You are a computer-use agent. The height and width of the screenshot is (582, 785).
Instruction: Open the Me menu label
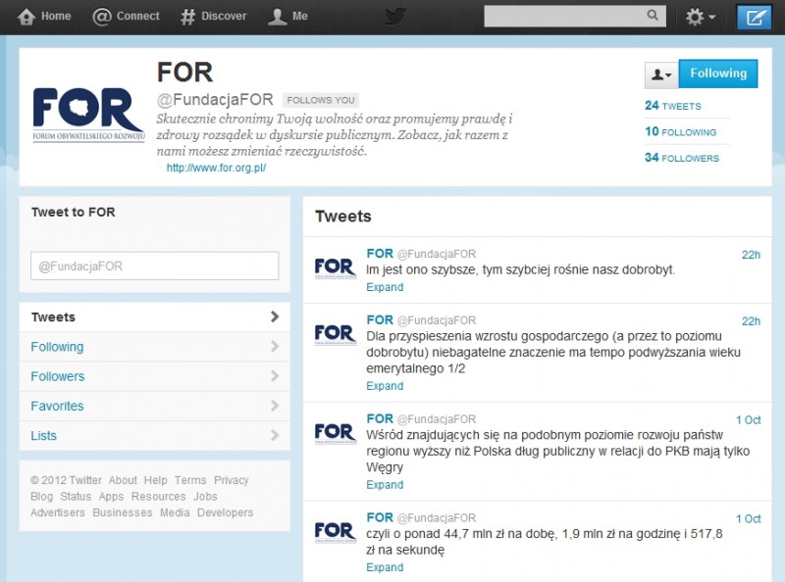pos(300,16)
